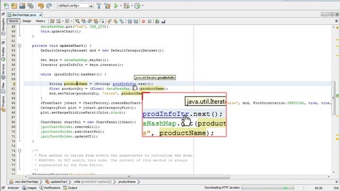This screenshot has height=191, width=340.
Task: Click the Shift Line Left icon
Action: (130, 21)
